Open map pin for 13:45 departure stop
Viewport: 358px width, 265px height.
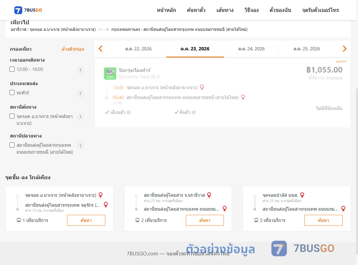(x=202, y=87)
